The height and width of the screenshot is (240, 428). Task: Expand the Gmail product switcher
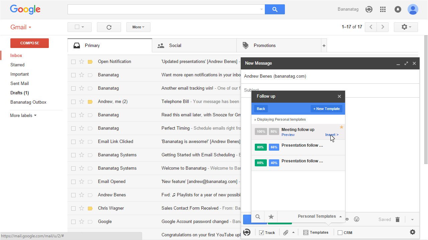(x=21, y=27)
